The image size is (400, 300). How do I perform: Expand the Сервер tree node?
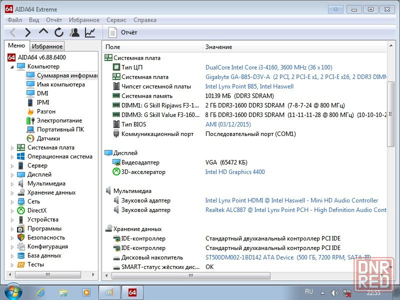pyautogui.click(x=12, y=166)
